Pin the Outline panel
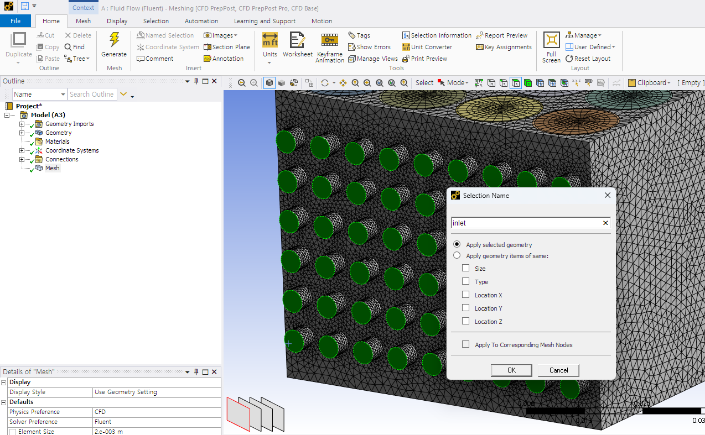705x435 pixels. (x=196, y=81)
